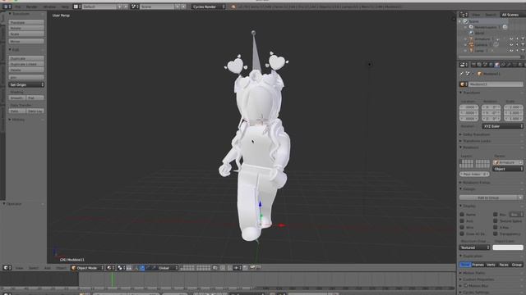
Task: Open the Render menu
Action: (32, 7)
